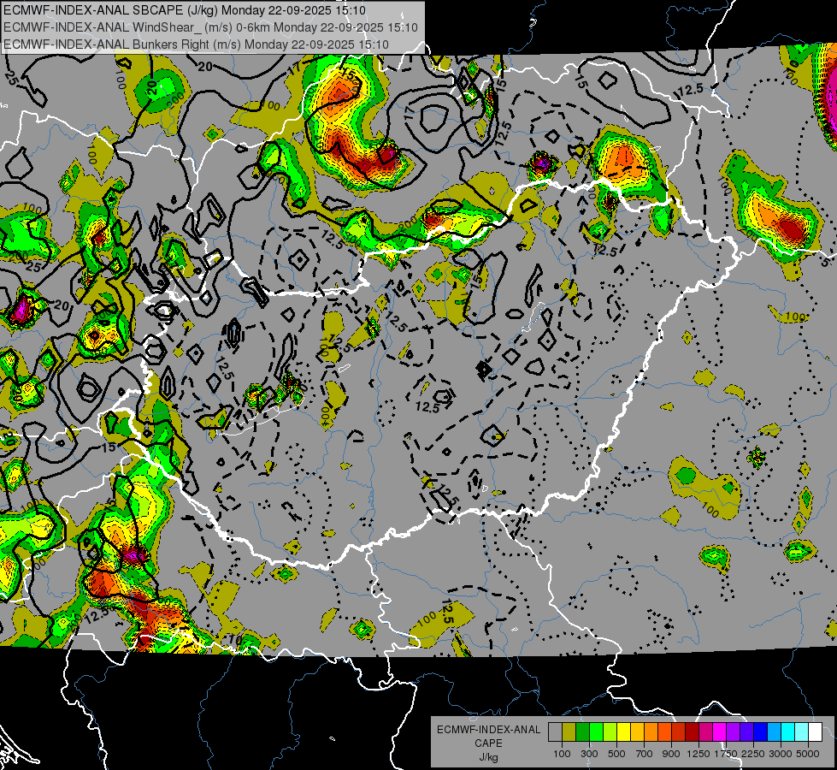Screen dimensions: 837x770
Task: Click the J/kg unit label in legend
Action: [x=488, y=757]
